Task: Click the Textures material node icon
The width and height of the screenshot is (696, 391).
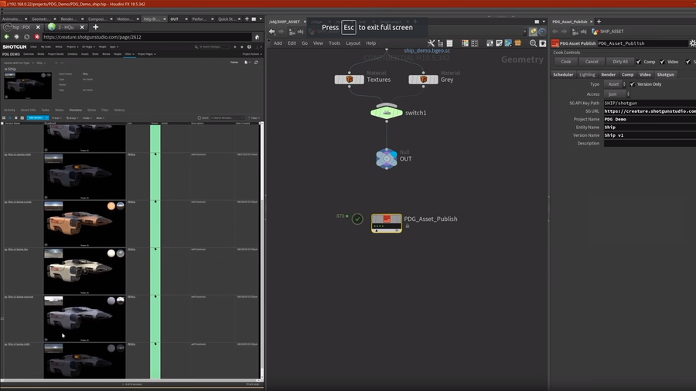Action: 350,80
